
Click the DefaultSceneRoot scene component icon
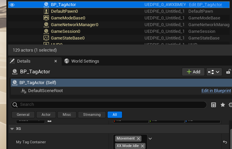[23, 91]
